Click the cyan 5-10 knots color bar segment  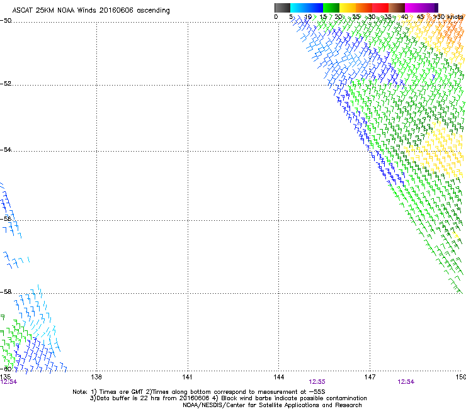point(298,8)
